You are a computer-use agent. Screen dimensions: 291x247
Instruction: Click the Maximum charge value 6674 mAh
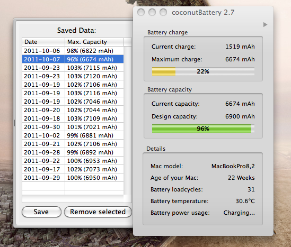pyautogui.click(x=240, y=59)
